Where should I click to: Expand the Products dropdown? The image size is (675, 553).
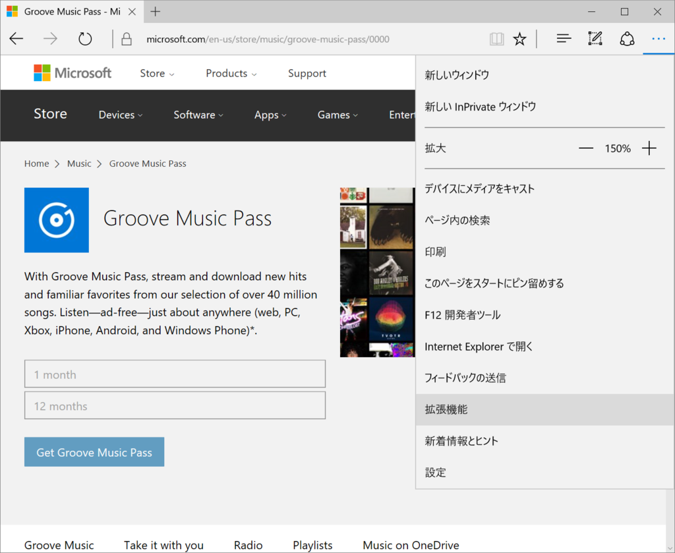pyautogui.click(x=231, y=74)
